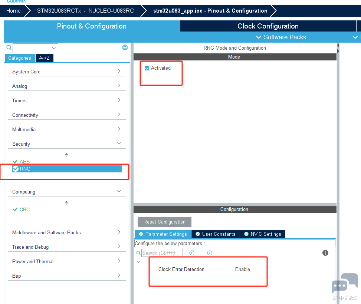Open the gear settings icon in categories panel
Screen dimensions: 361x304
coord(125,47)
